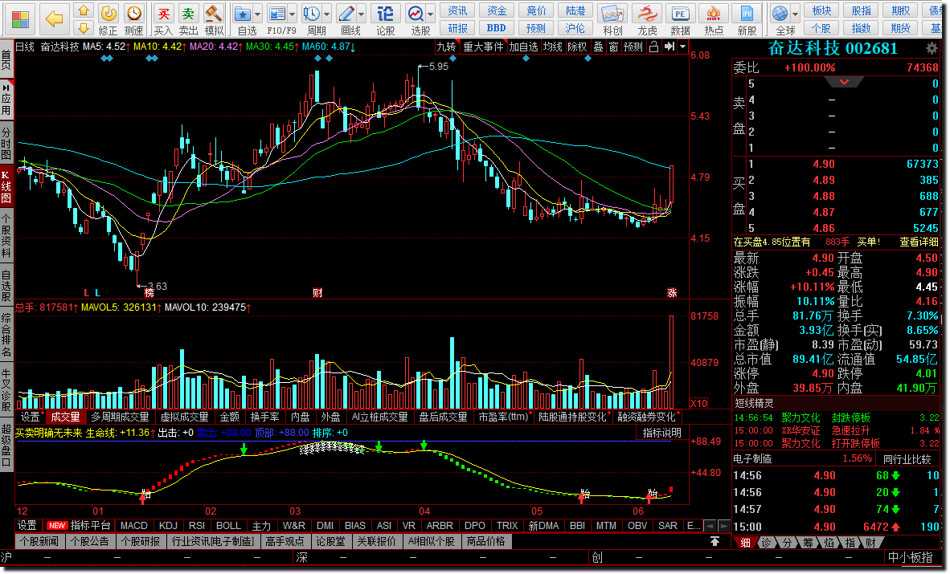Screen dimensions: 950x574
Task: Expand the 画线 dropdown arrow
Action: click(362, 14)
